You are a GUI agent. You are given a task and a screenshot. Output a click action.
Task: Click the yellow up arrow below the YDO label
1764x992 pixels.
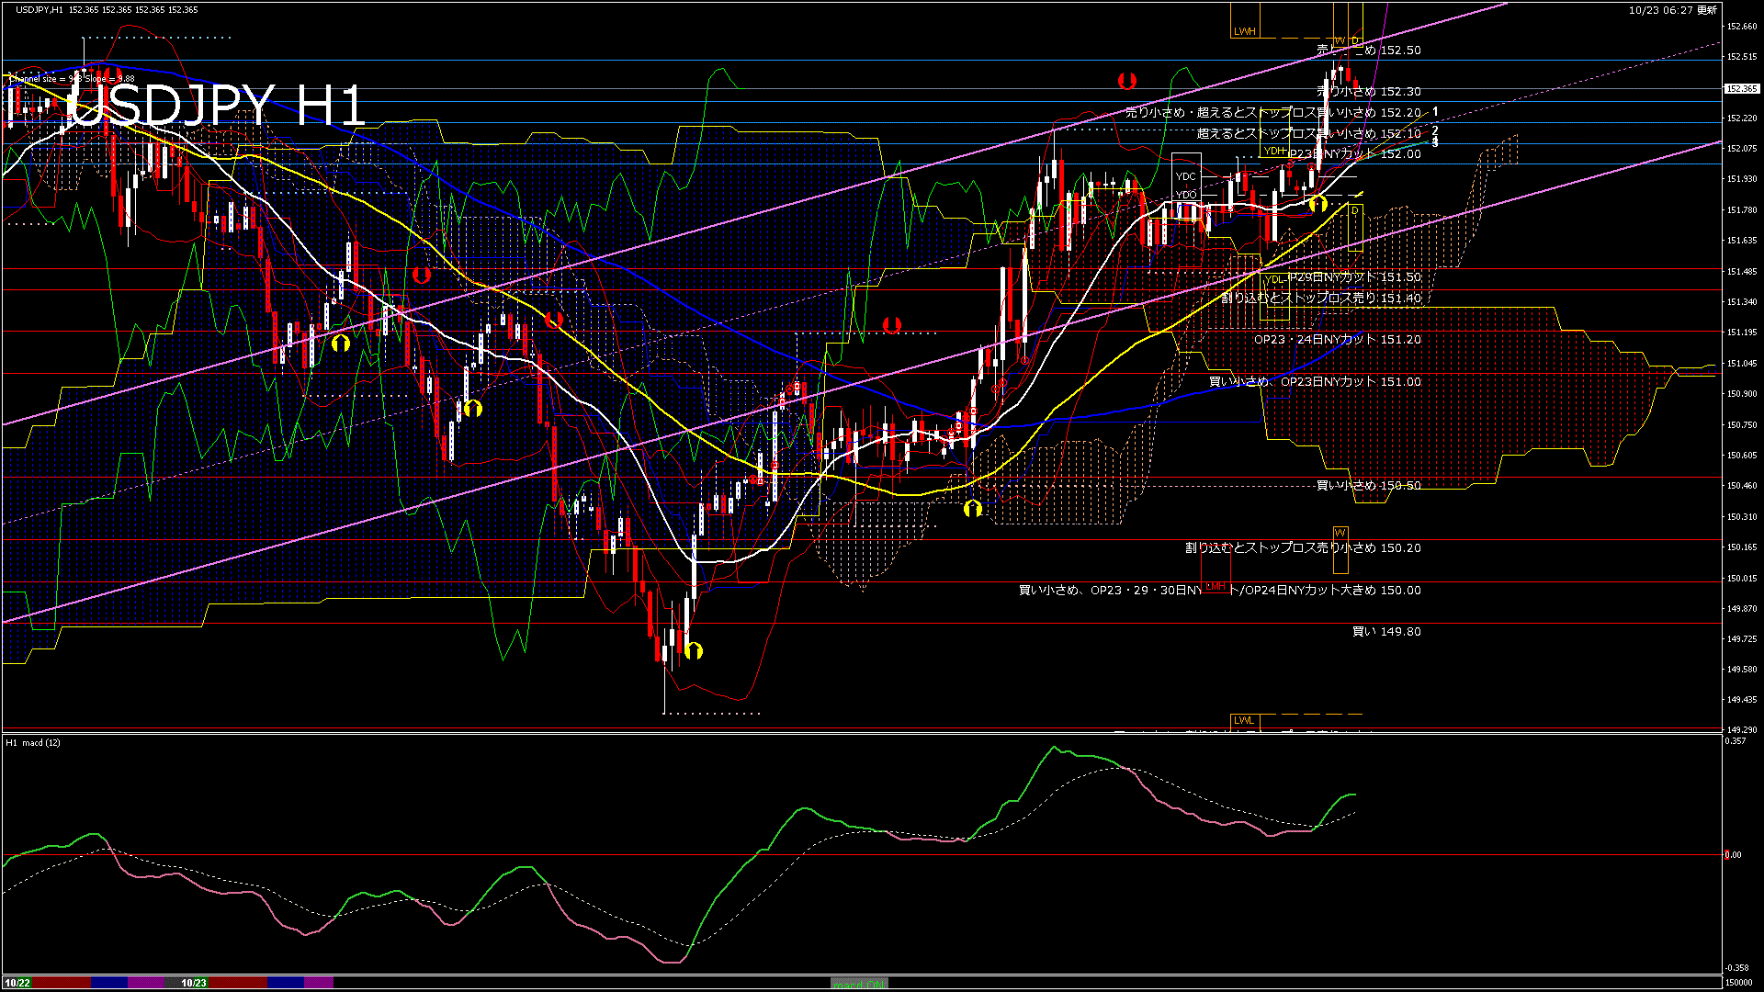point(1317,203)
